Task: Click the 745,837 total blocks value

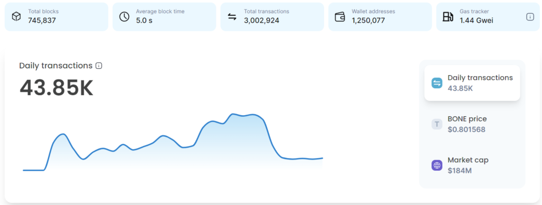Action: [42, 21]
